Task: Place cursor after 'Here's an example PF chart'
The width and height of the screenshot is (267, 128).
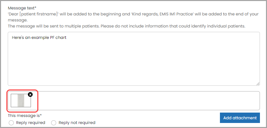Action: pyautogui.click(x=67, y=38)
